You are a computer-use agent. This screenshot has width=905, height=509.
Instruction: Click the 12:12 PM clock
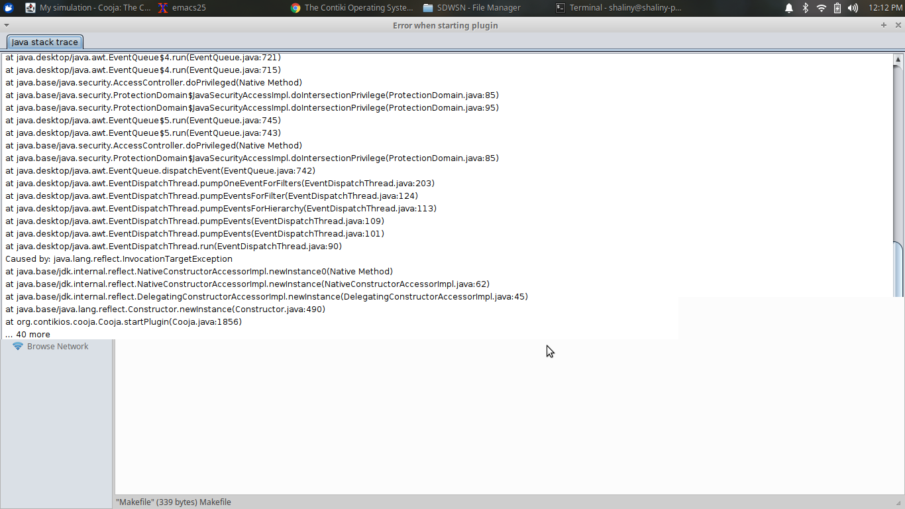click(x=885, y=8)
